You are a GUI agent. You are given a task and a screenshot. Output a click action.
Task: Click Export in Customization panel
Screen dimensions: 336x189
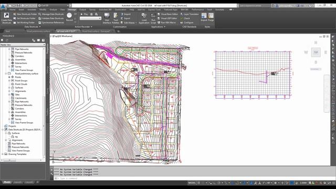[x=125, y=18]
